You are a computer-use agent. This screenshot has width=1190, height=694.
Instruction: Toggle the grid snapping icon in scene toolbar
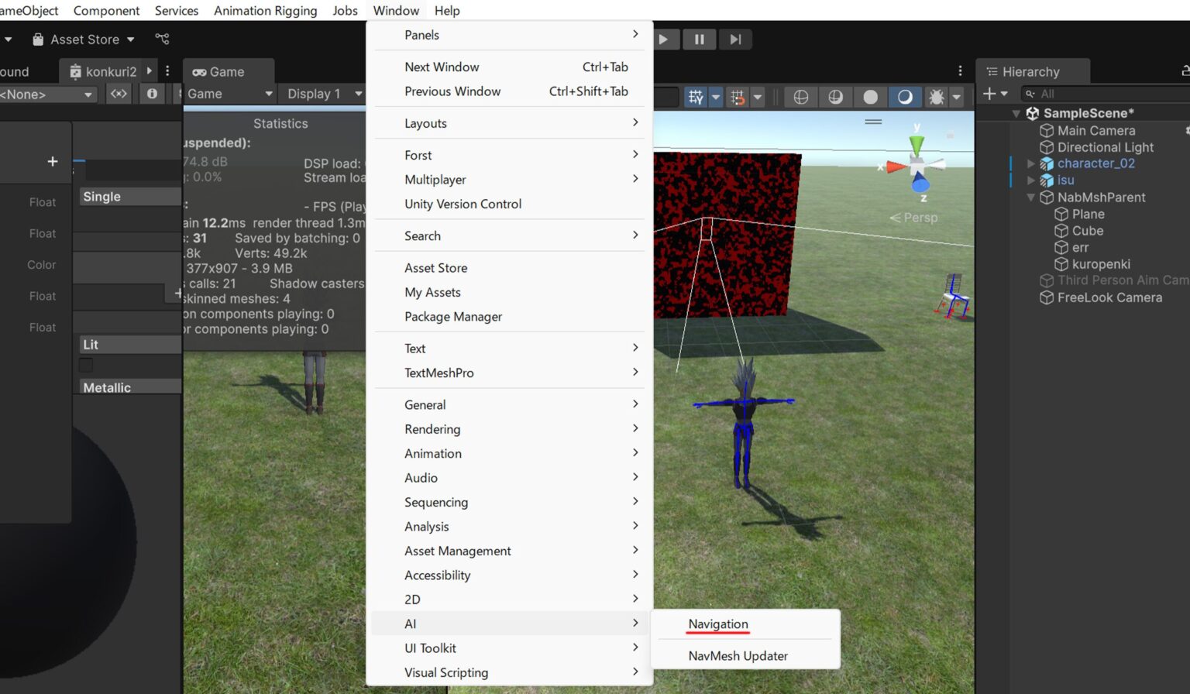pyautogui.click(x=696, y=96)
